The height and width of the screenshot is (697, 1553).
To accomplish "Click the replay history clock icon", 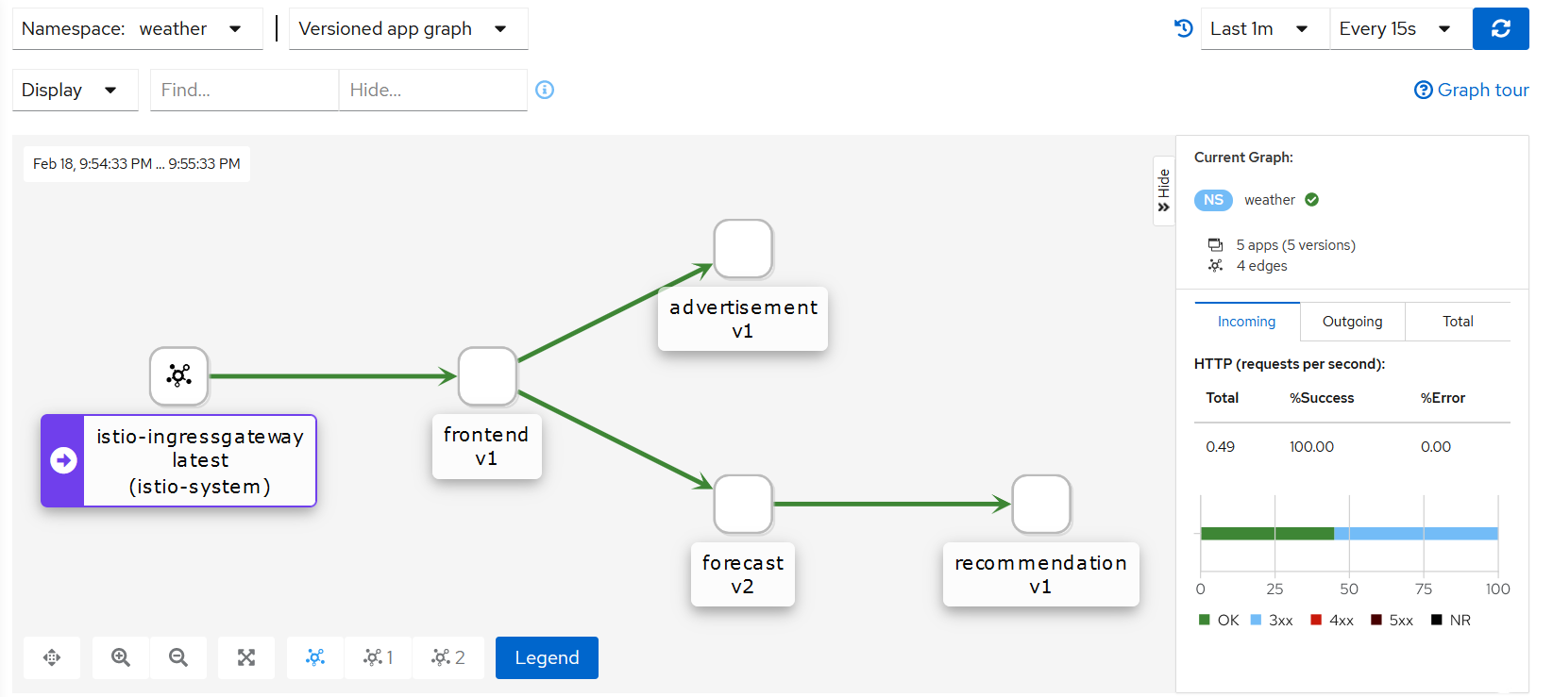I will [1183, 28].
